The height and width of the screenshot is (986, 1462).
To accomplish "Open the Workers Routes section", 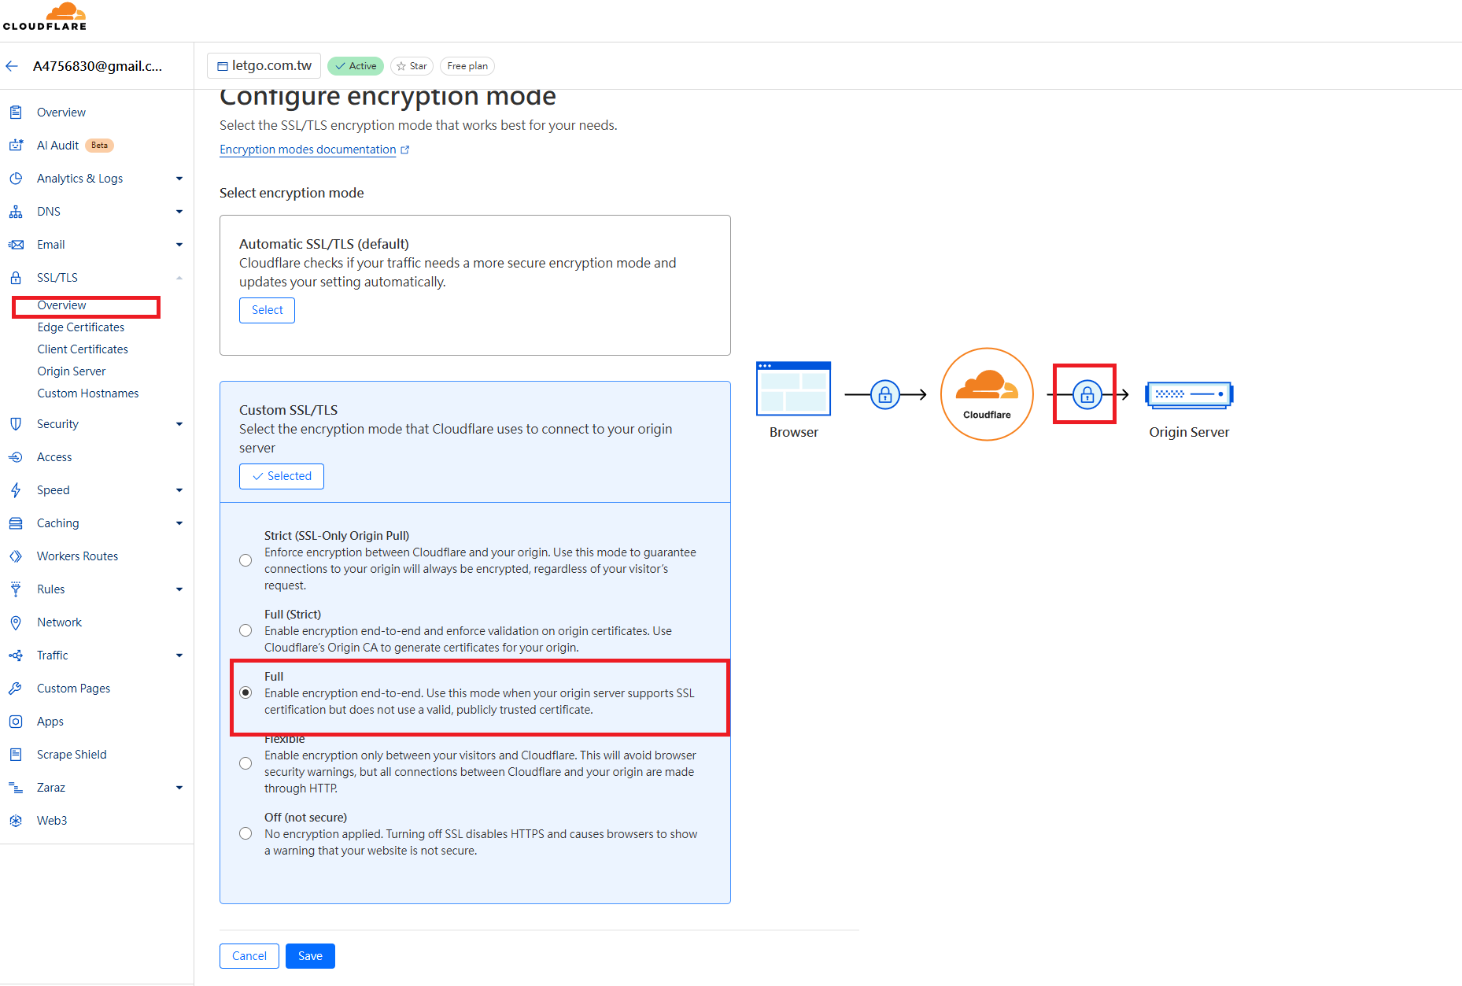I will click(76, 556).
